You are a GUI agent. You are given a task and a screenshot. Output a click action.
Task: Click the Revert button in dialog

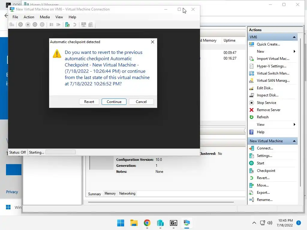tap(89, 102)
